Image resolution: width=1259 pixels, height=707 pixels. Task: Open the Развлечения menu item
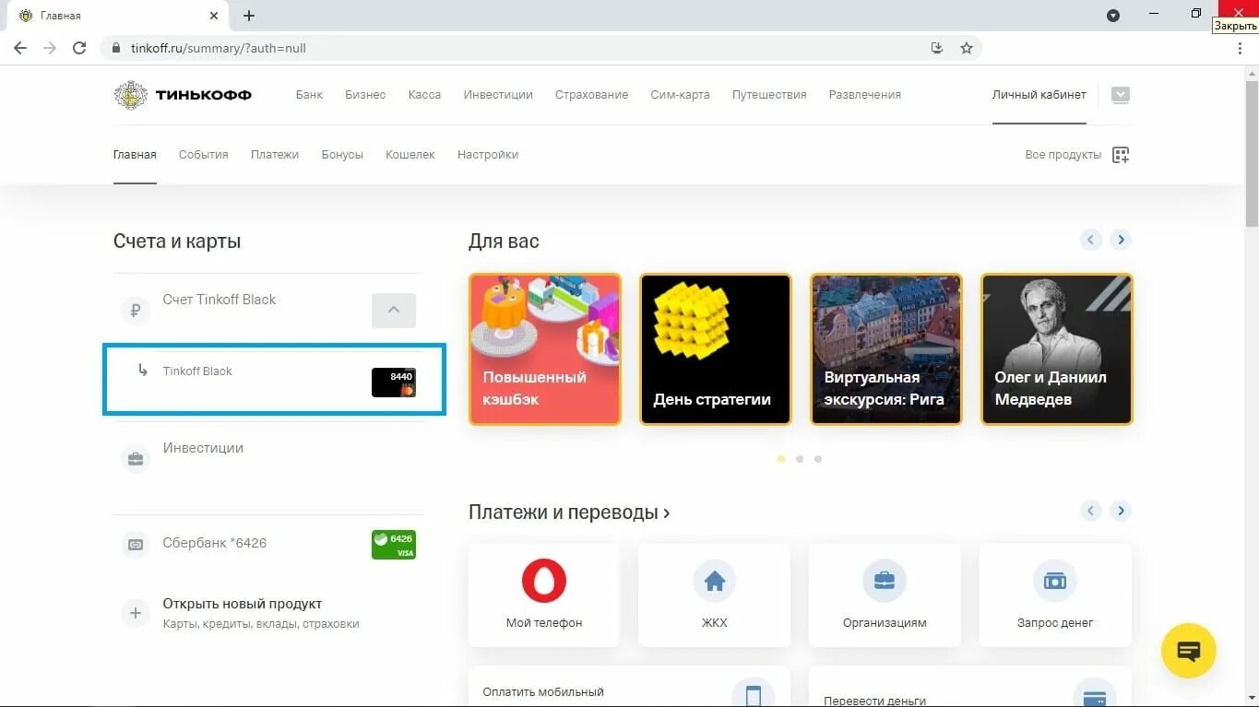click(x=864, y=95)
